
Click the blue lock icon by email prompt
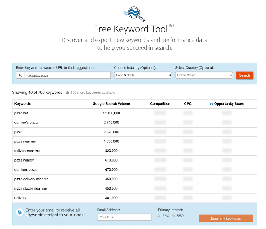[x=20, y=212]
